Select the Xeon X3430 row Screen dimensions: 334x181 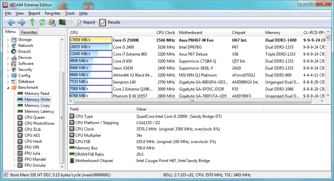click(x=197, y=68)
